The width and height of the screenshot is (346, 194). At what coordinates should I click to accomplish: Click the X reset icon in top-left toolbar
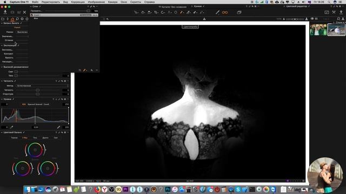click(24, 12)
